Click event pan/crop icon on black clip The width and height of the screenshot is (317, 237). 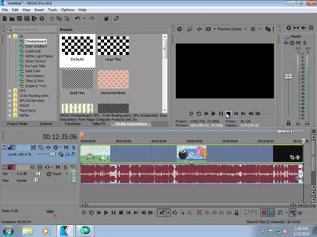point(292,157)
